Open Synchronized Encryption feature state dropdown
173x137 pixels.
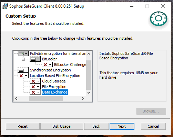click(x=23, y=70)
